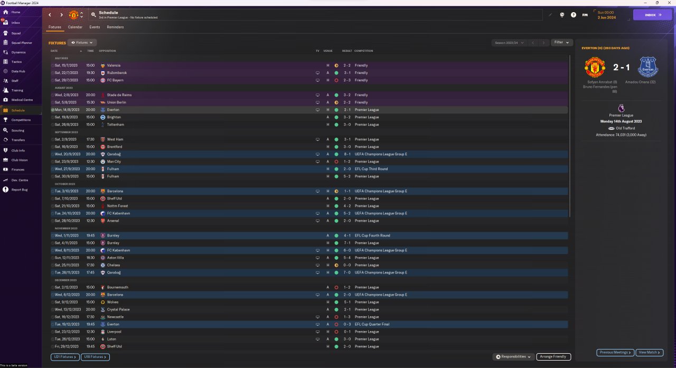Deselect the checked Everton 14/8/2023 row

[x=53, y=110]
